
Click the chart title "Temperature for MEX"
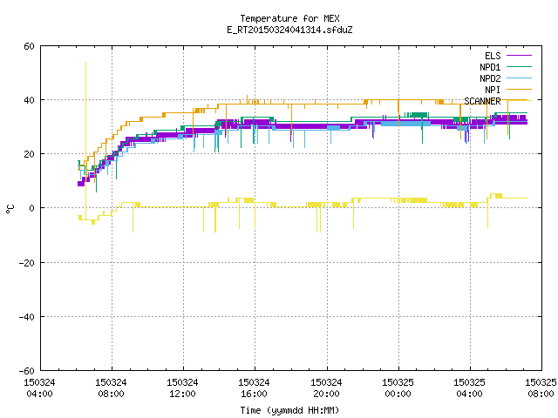[x=289, y=18]
